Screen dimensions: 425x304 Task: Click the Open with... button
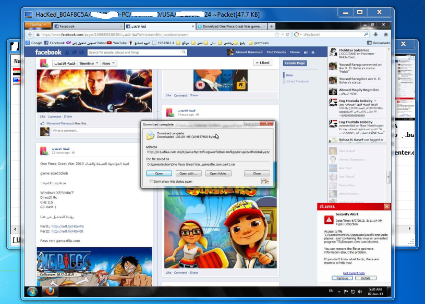188,173
